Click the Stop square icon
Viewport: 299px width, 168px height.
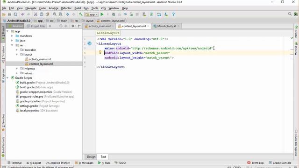[x=137, y=14]
